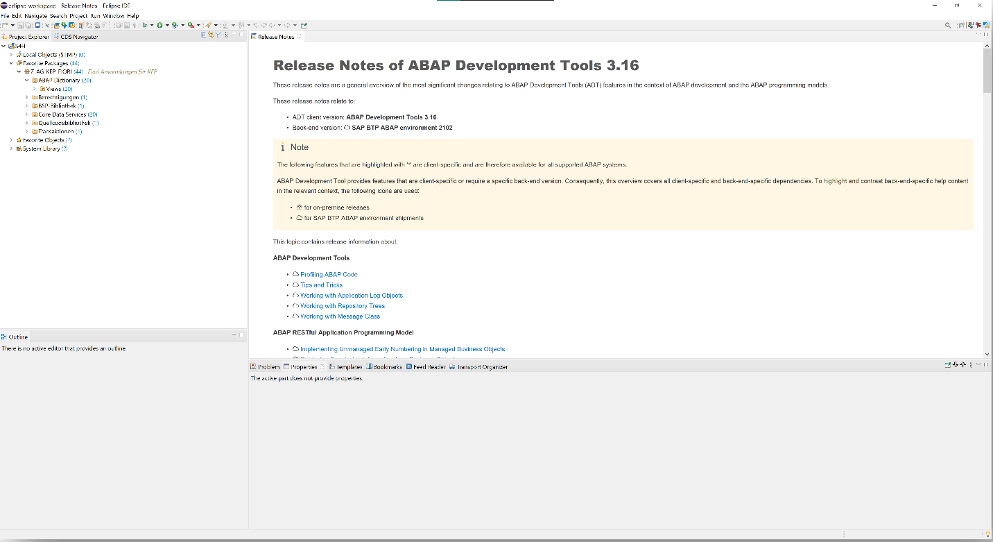
Task: Open the Debug perspective icon near top-right
Action: tap(978, 24)
